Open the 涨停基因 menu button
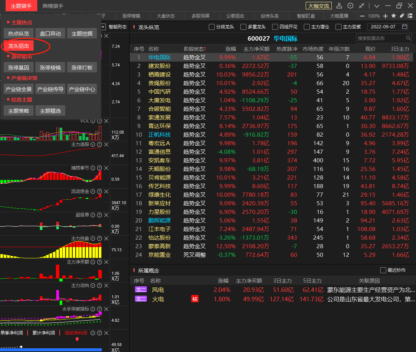This screenshot has width=416, height=352. click(19, 68)
